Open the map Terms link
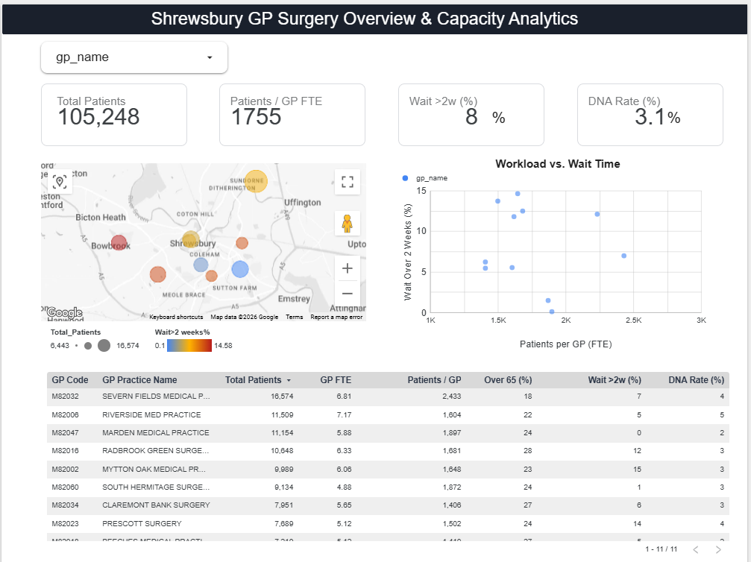Viewport: 751px width, 562px height. [294, 317]
